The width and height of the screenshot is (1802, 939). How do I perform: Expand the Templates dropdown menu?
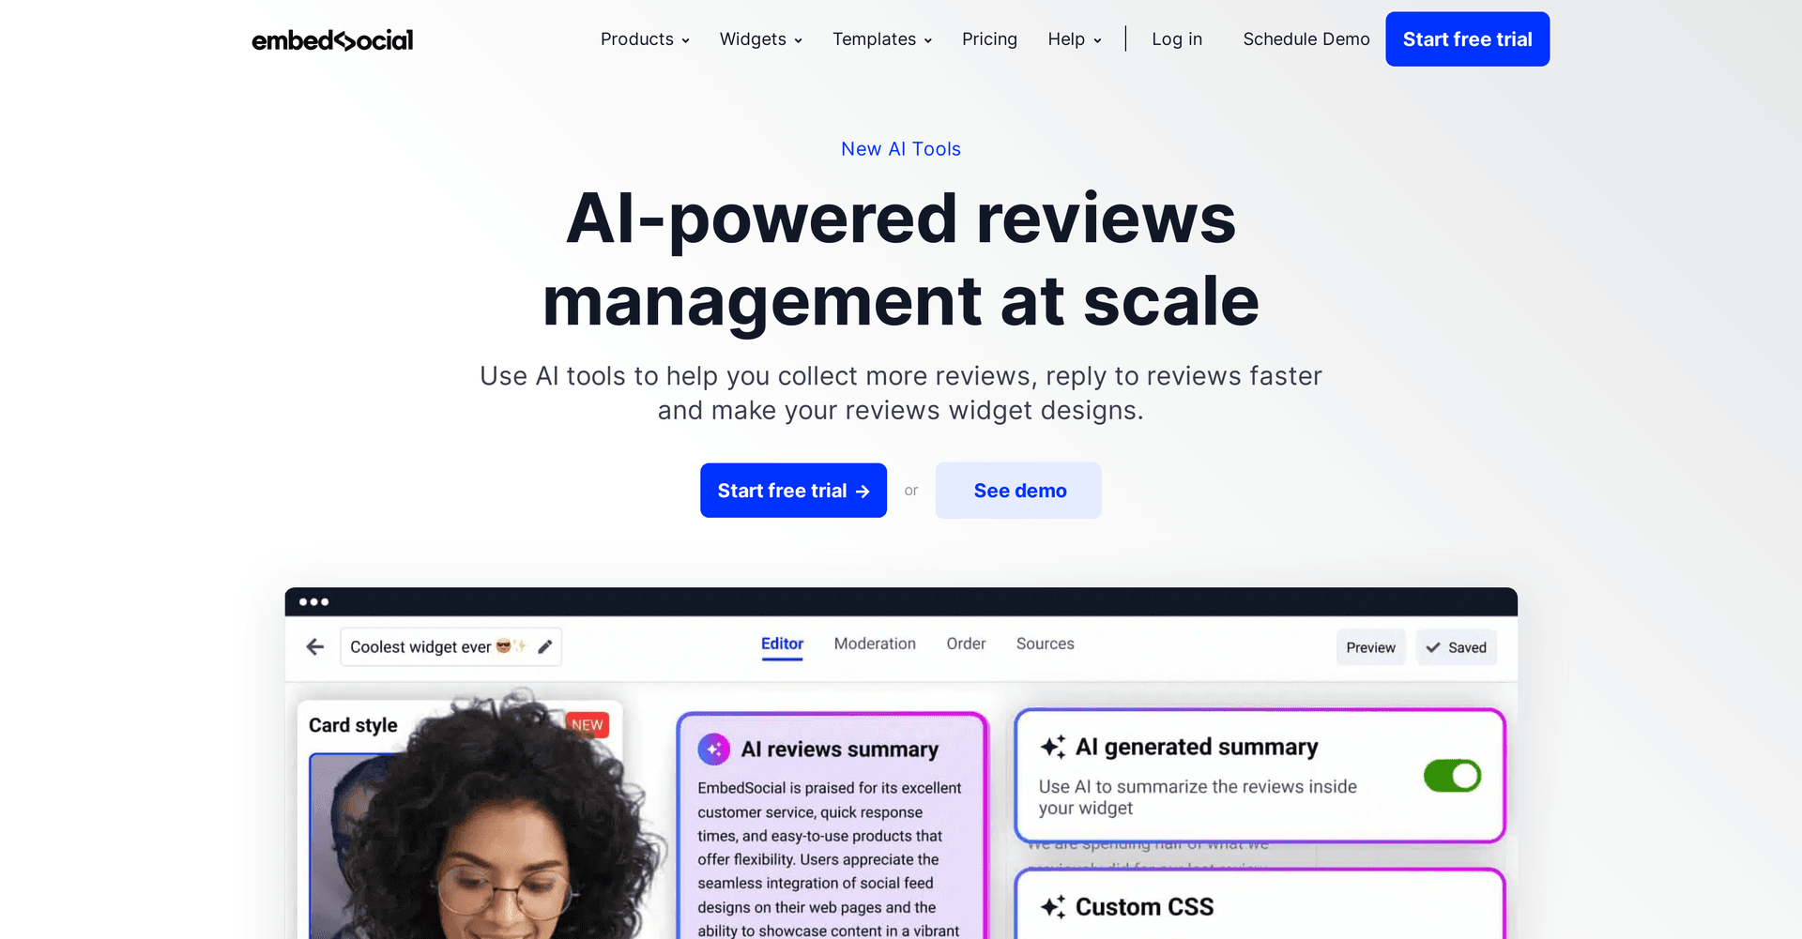[x=882, y=39]
